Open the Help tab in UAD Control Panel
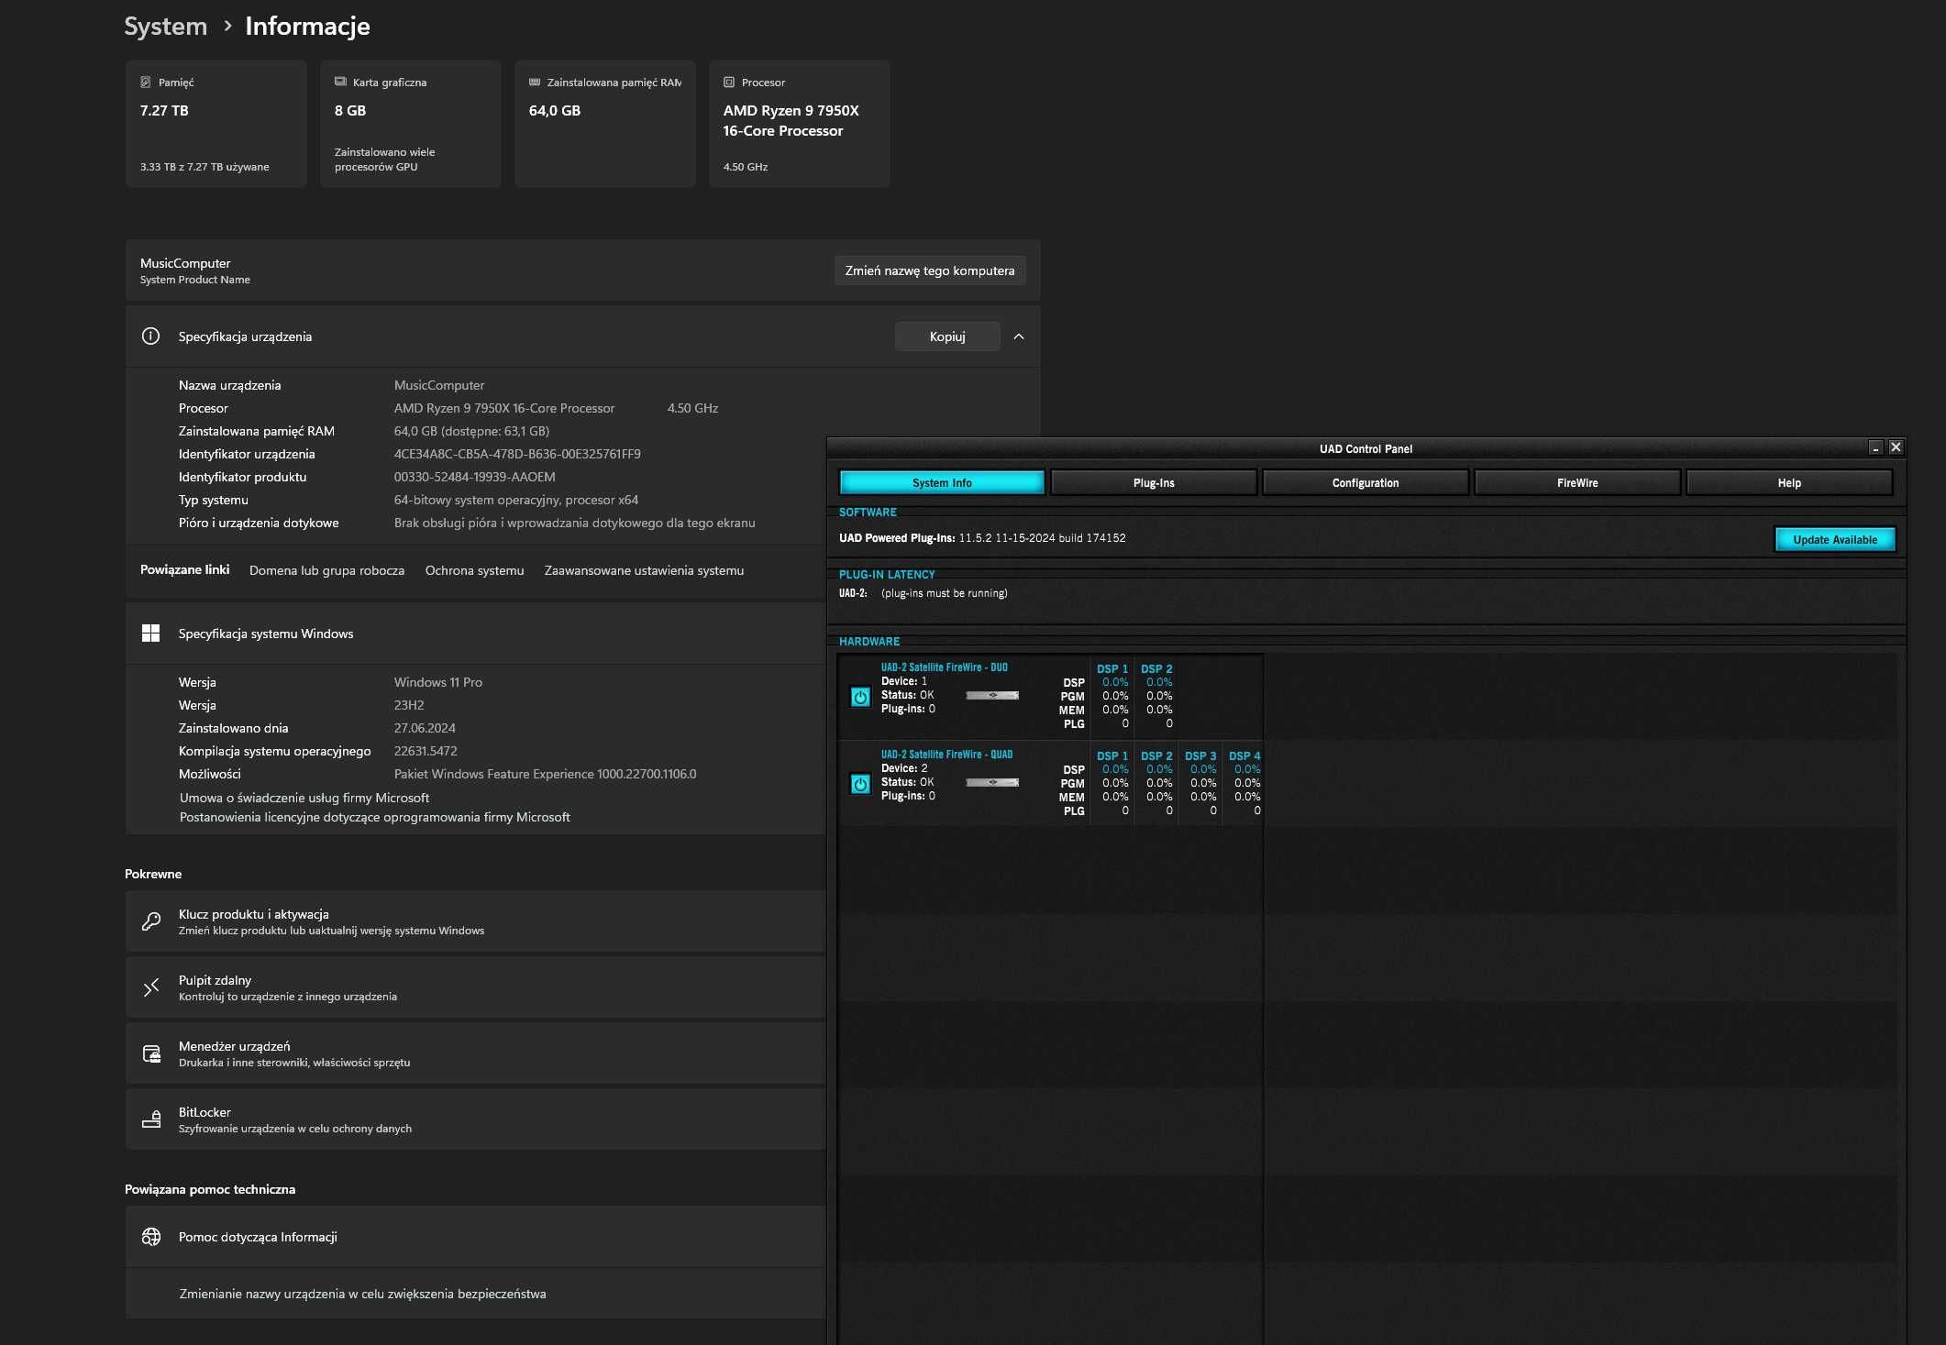 [x=1789, y=482]
